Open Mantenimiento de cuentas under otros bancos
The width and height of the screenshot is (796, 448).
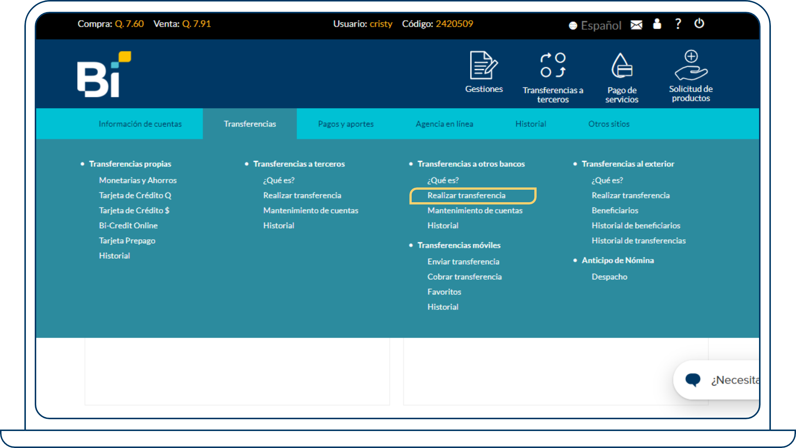(x=475, y=211)
